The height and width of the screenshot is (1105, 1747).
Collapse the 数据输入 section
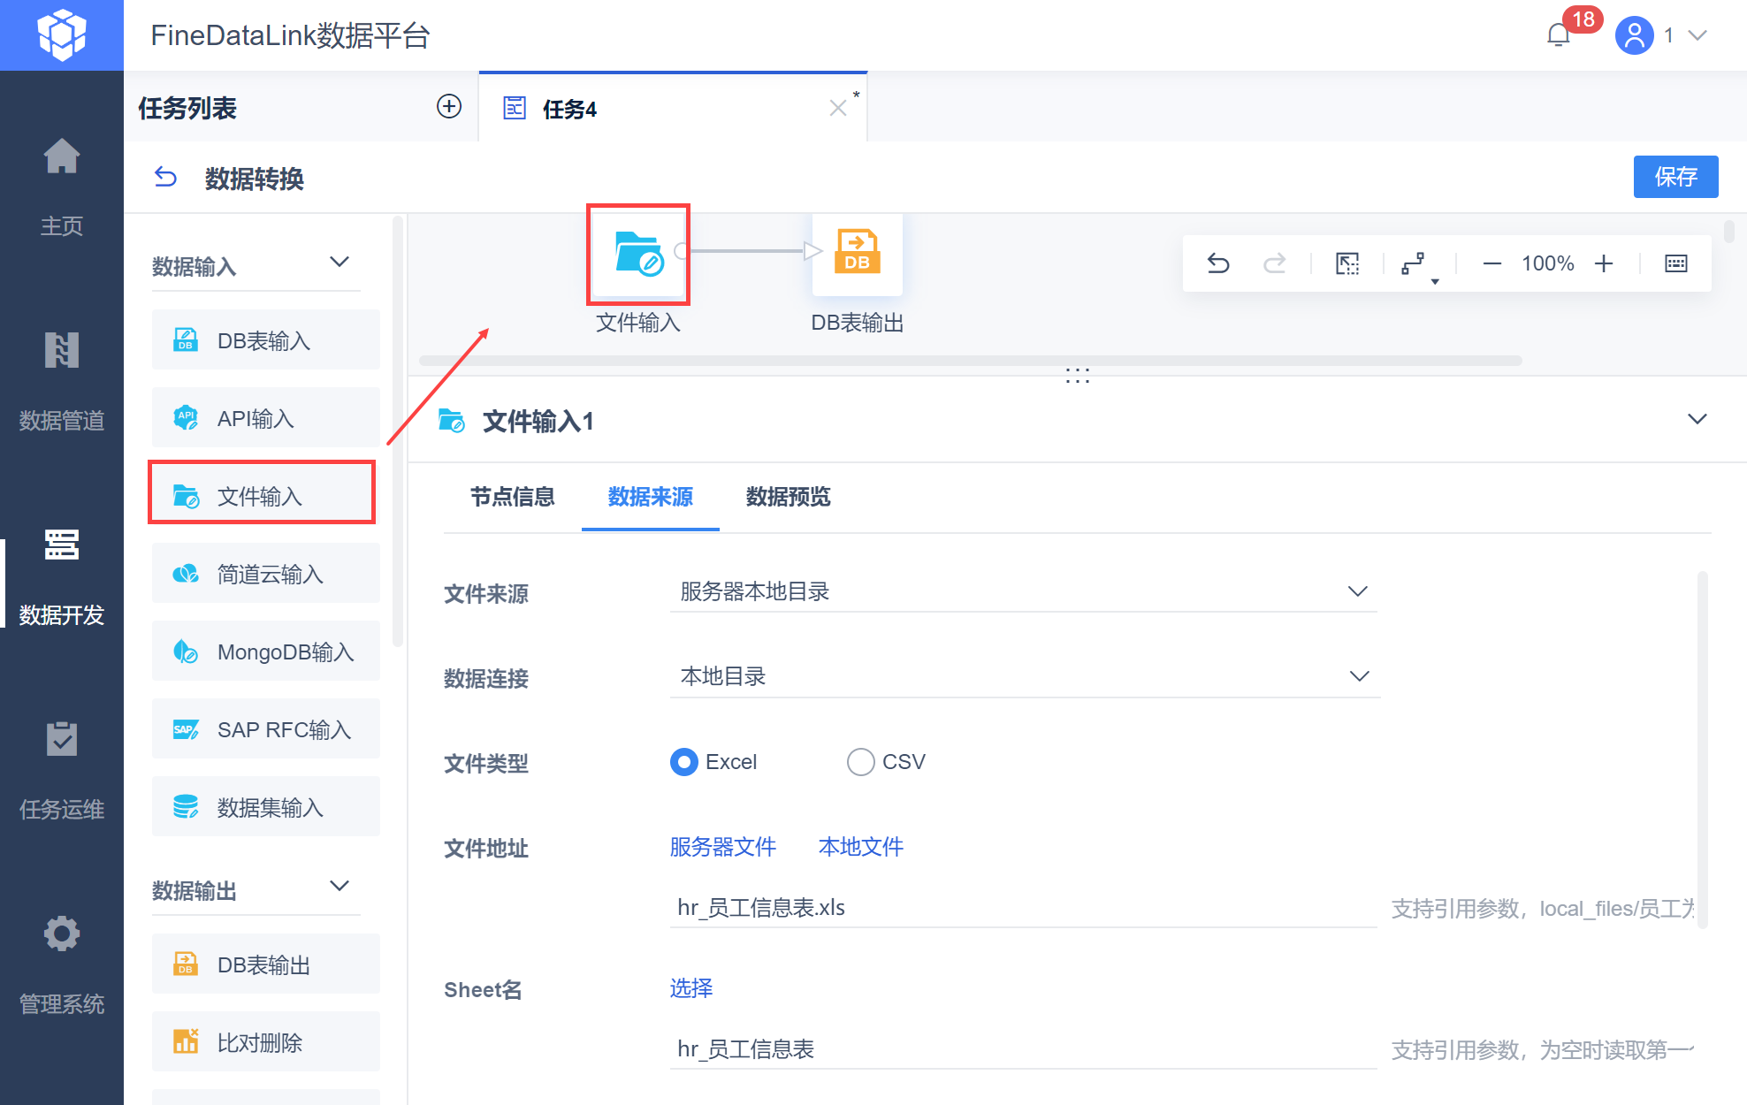pyautogui.click(x=339, y=263)
